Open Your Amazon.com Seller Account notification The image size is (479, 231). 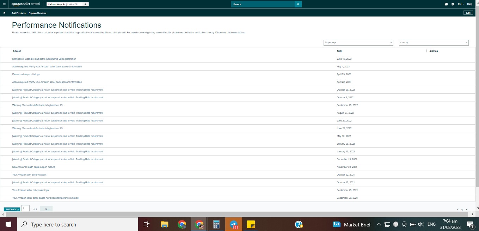coord(29,175)
